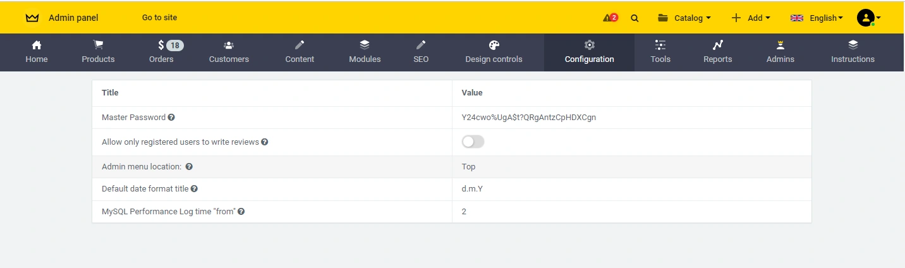Image resolution: width=905 pixels, height=268 pixels.
Task: Click the Master Password value field
Action: [x=529, y=118]
